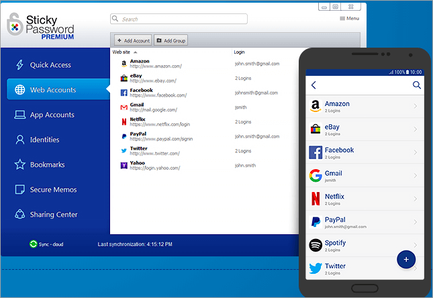Open App Accounts laptop icon
The width and height of the screenshot is (433, 298).
click(19, 115)
